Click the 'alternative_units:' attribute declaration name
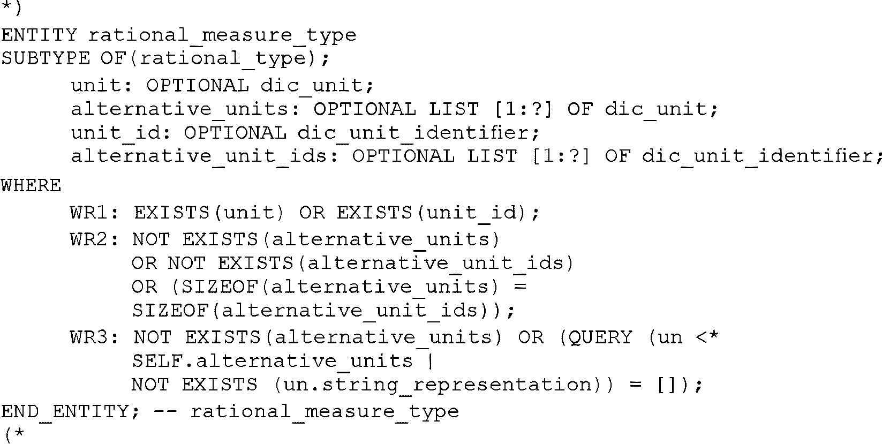 click(x=186, y=109)
